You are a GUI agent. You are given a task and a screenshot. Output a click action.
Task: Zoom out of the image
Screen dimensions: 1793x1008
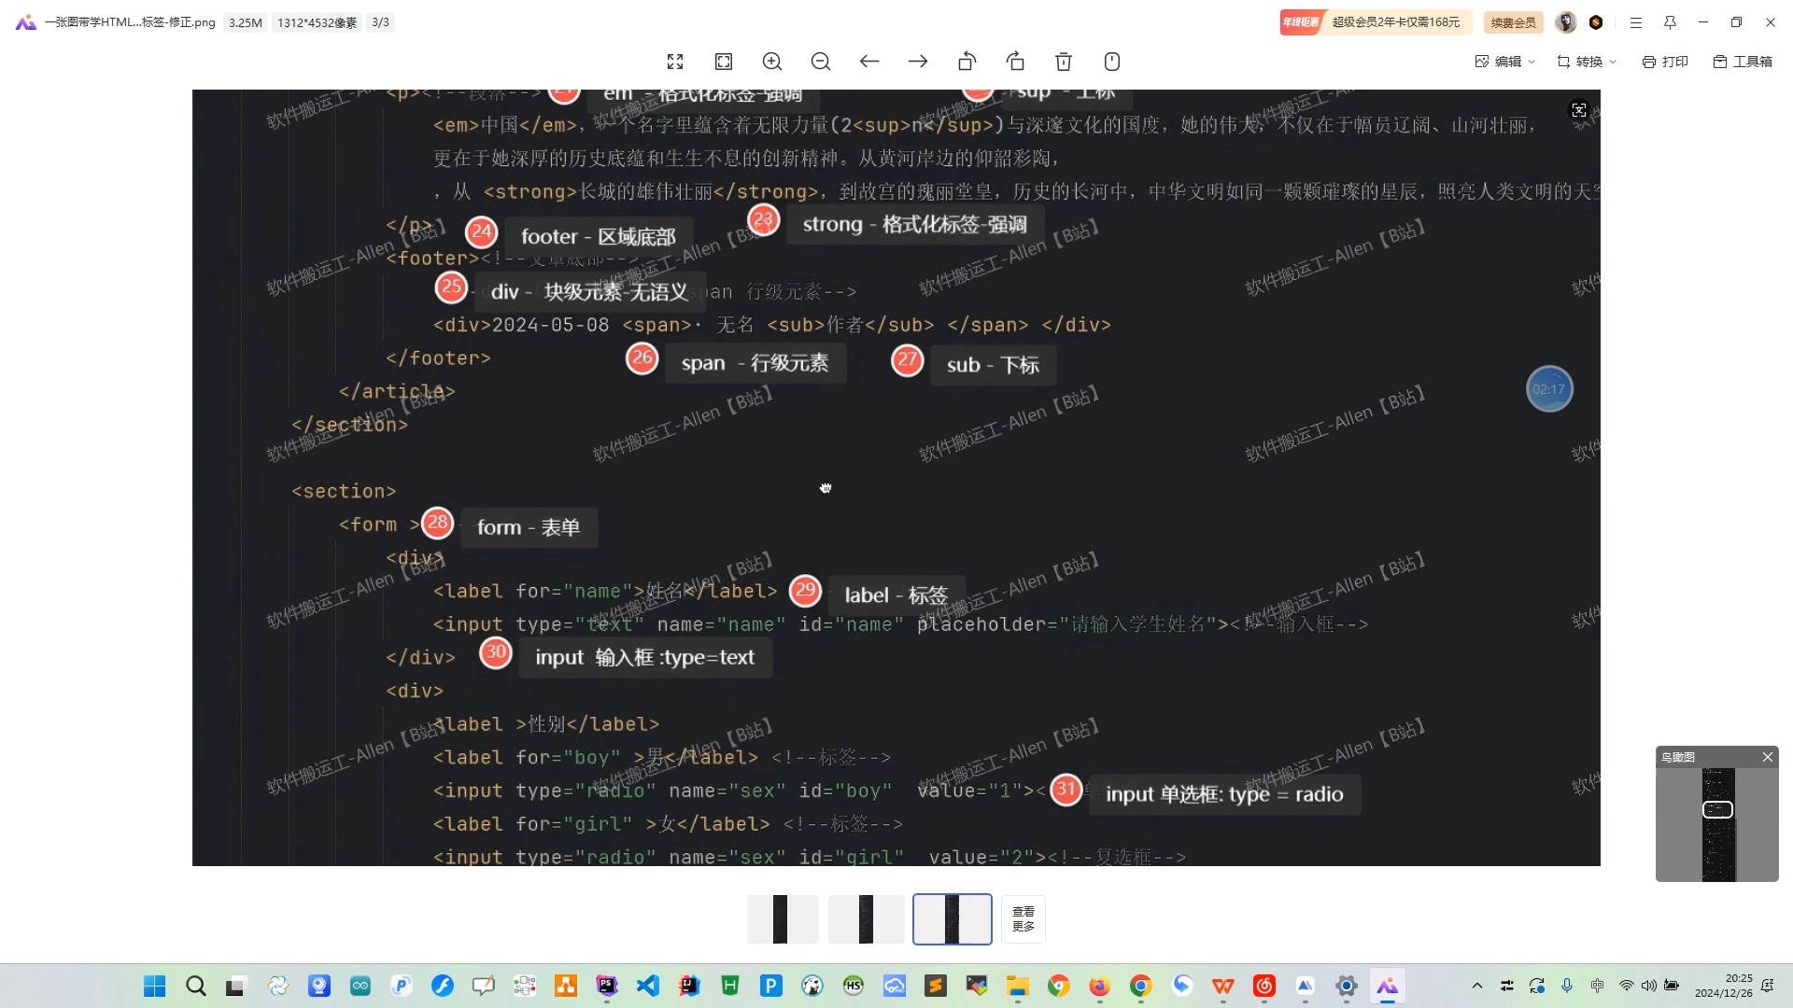pyautogui.click(x=821, y=62)
